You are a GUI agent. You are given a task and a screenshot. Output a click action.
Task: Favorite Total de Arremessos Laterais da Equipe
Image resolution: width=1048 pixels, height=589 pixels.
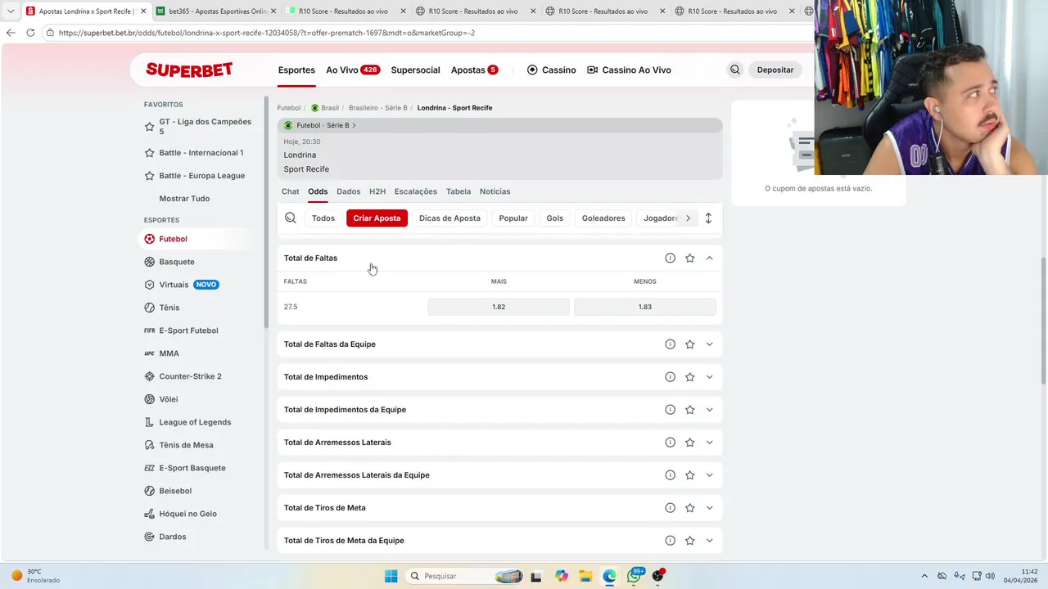click(x=689, y=475)
